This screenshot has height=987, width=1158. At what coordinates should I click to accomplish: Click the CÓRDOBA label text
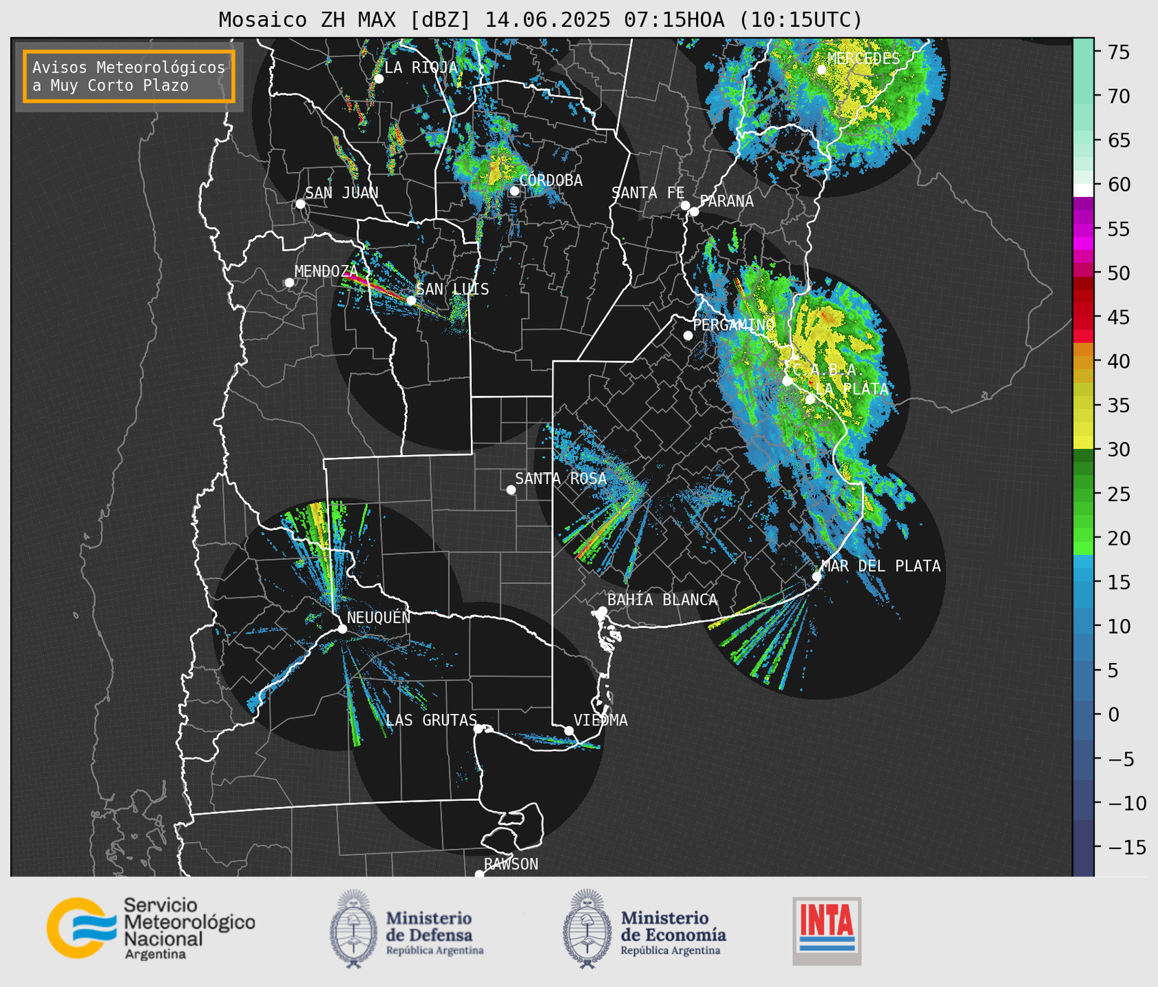[x=551, y=181]
